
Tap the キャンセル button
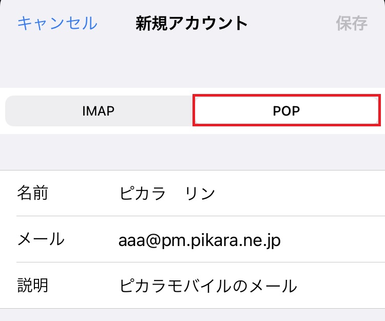pos(57,23)
